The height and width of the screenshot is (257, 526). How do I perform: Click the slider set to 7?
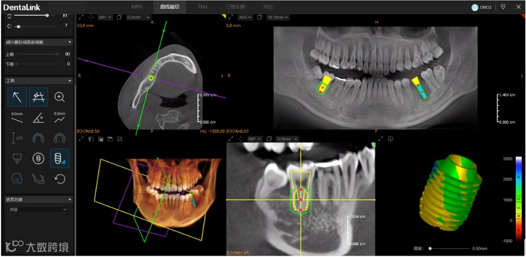coord(35,26)
